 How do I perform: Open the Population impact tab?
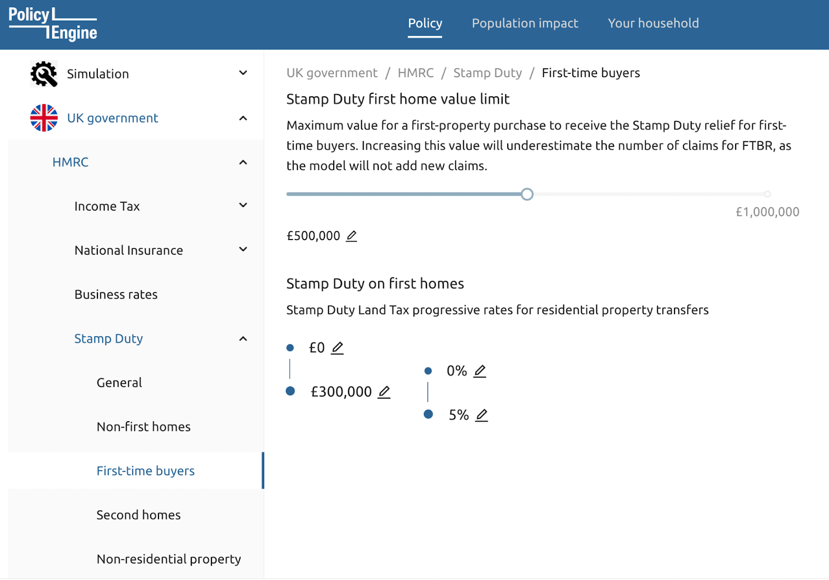coord(525,23)
